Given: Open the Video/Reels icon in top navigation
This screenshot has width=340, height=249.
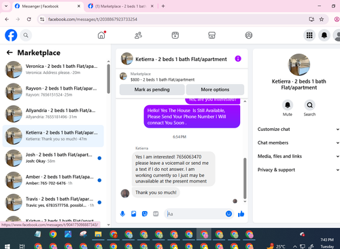Looking at the screenshot, I should (x=175, y=35).
